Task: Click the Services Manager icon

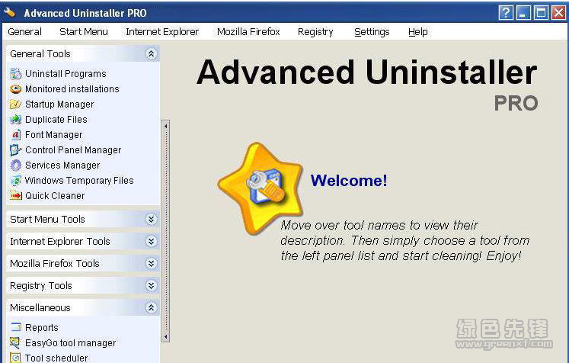Action: point(15,165)
